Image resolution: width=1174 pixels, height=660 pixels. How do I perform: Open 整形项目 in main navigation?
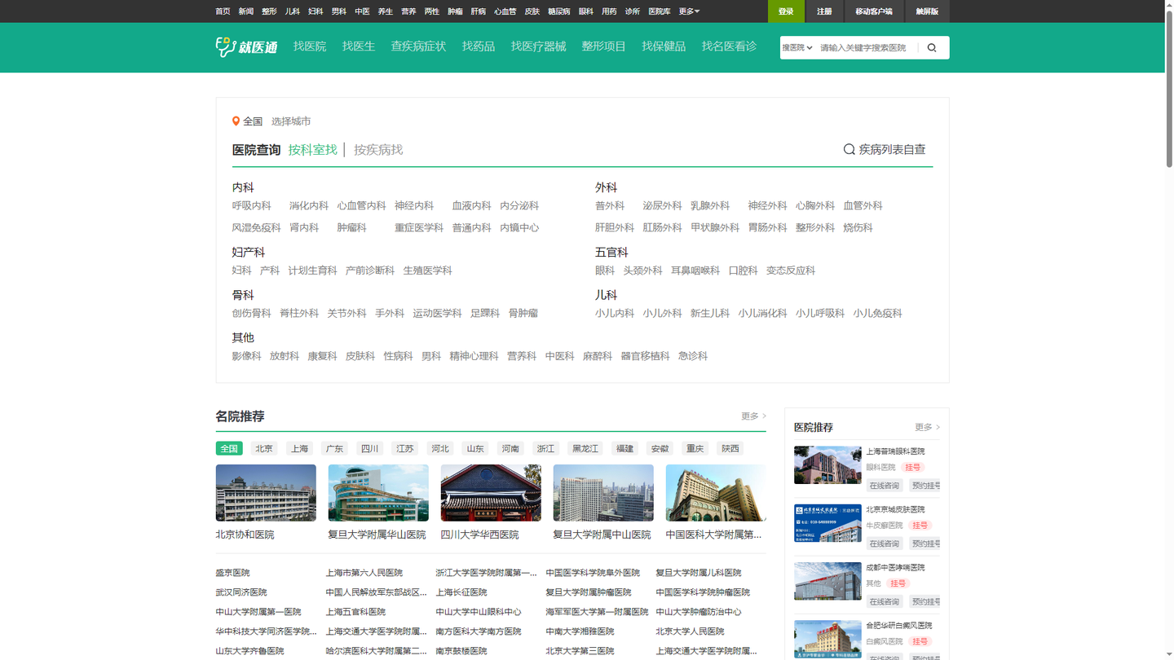click(x=603, y=46)
